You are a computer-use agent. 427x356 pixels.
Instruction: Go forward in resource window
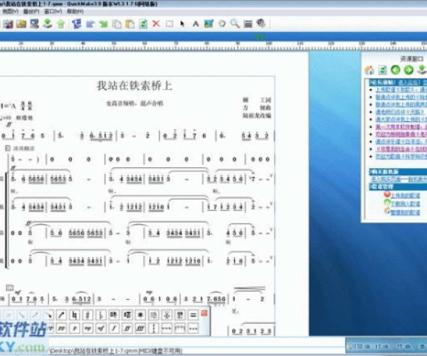(x=408, y=70)
